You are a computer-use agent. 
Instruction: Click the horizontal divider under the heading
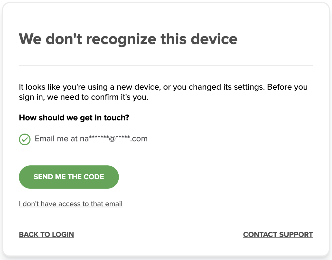click(x=166, y=66)
